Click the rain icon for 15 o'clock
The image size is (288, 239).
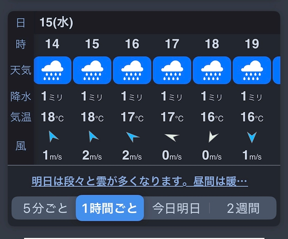92,70
